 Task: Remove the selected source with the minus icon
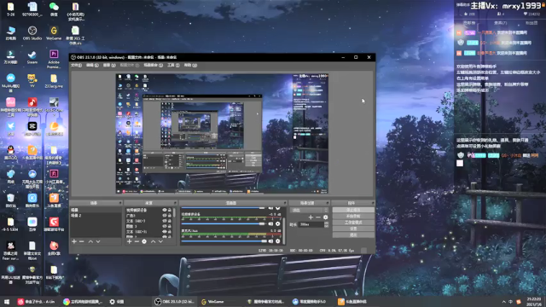click(x=136, y=241)
